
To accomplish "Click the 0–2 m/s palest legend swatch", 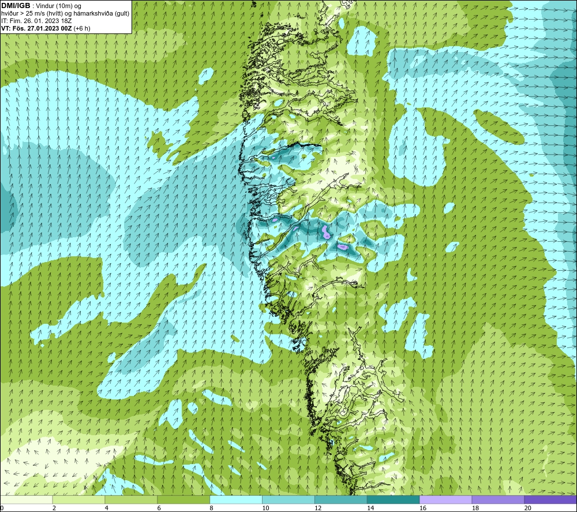I will [x=26, y=500].
